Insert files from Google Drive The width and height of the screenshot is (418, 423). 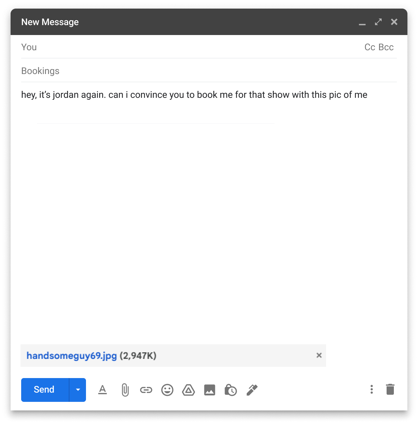188,390
